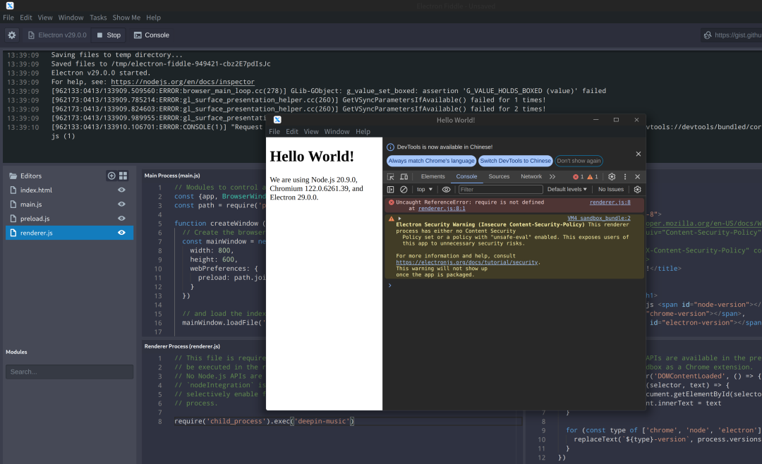Reset editor layout with grid icon
Image resolution: width=762 pixels, height=464 pixels.
[123, 176]
